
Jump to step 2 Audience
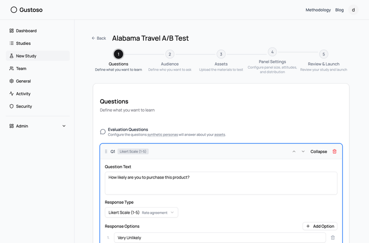[x=170, y=54]
